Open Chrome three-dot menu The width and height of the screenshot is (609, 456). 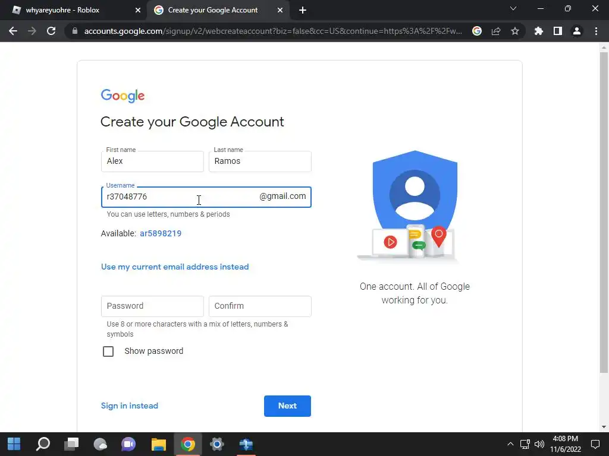pyautogui.click(x=596, y=31)
